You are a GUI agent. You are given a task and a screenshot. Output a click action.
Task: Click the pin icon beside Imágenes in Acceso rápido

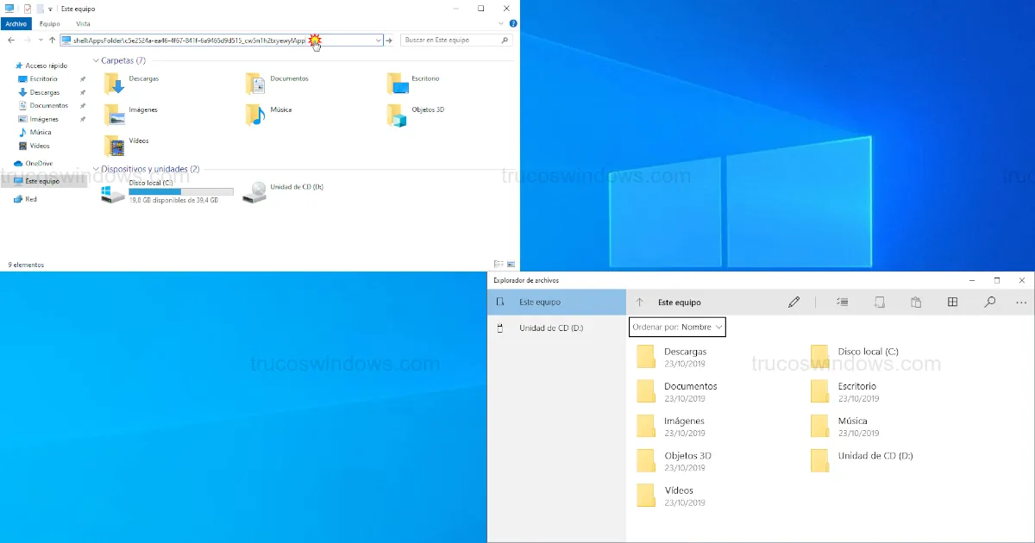click(x=83, y=119)
